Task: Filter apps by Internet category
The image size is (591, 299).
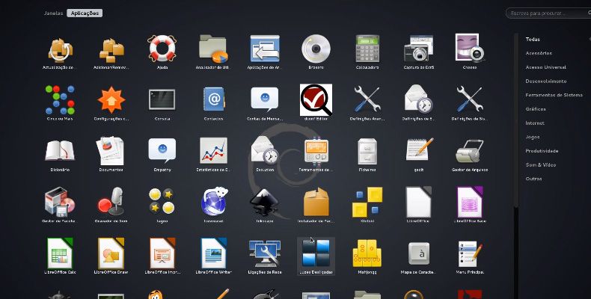Action: 535,123
